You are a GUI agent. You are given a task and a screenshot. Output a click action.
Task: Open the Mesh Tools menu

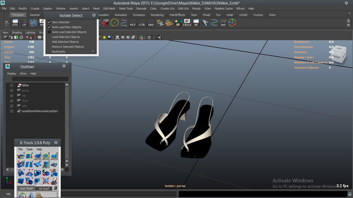point(126,9)
